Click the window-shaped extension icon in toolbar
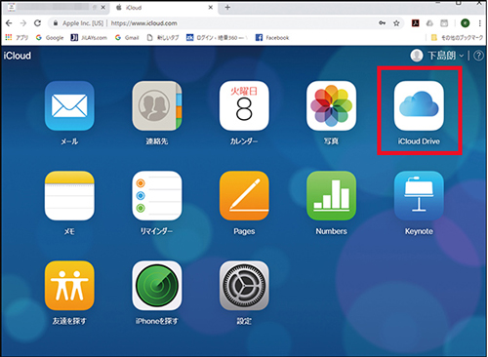The height and width of the screenshot is (357, 488). [x=444, y=23]
